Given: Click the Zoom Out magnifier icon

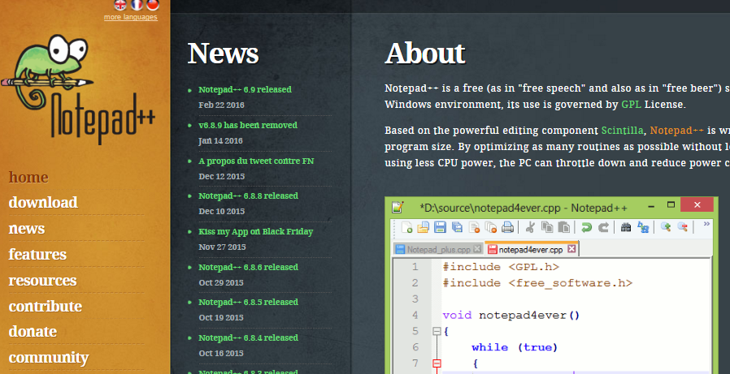Looking at the screenshot, I should click(x=683, y=226).
